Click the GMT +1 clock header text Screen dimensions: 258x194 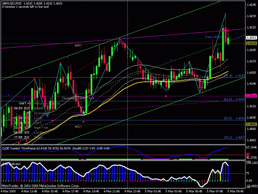point(25,103)
